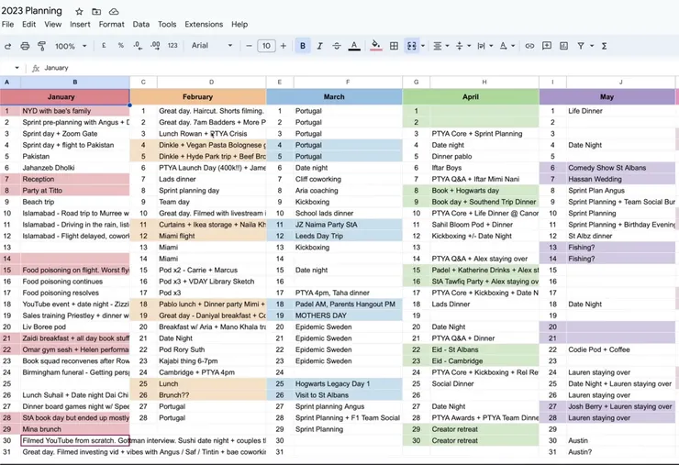
Task: Open text wrapping dropdown
Action: 484,46
